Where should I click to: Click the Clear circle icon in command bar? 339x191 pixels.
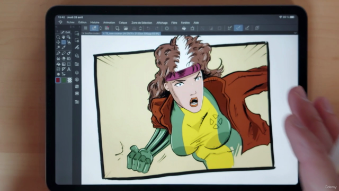[x=167, y=28]
